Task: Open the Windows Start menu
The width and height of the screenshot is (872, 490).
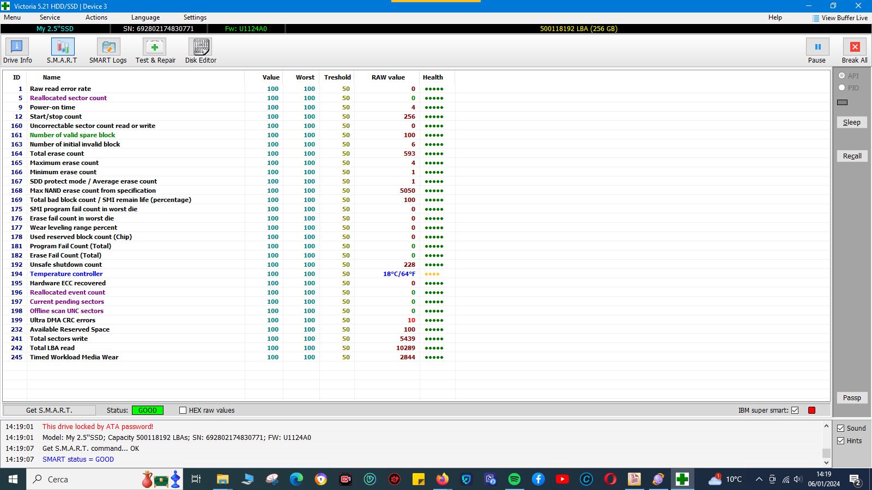Action: (13, 479)
